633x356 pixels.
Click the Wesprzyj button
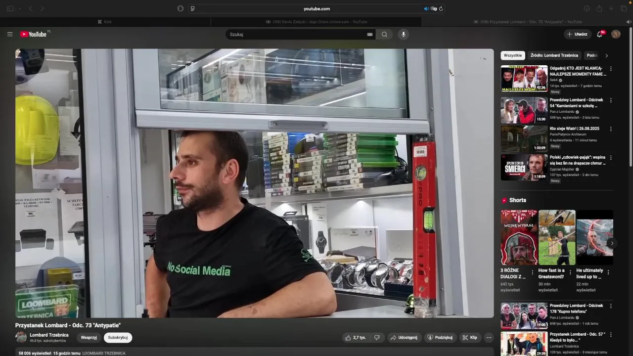[x=89, y=338]
